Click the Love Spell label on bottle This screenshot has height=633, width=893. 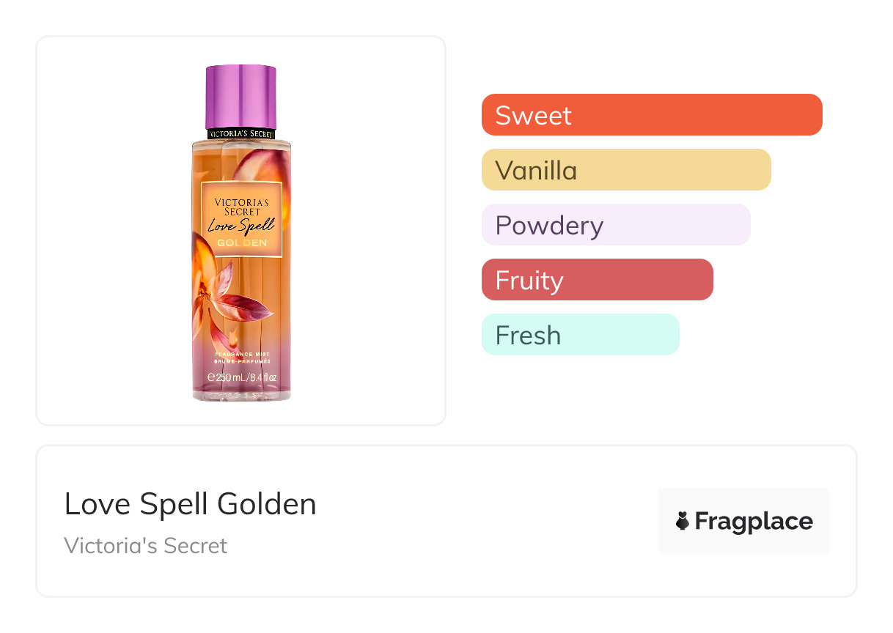click(241, 226)
